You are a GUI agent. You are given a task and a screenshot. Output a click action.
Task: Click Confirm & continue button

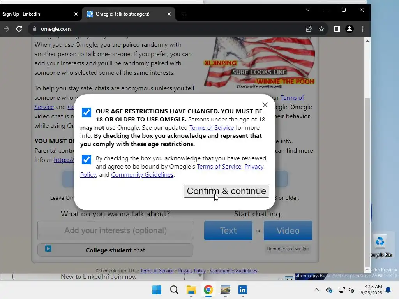point(226,191)
